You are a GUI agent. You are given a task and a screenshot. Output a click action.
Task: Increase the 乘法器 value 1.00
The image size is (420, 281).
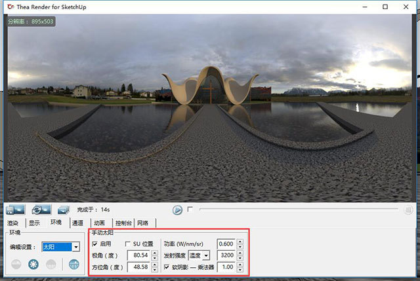240,265
